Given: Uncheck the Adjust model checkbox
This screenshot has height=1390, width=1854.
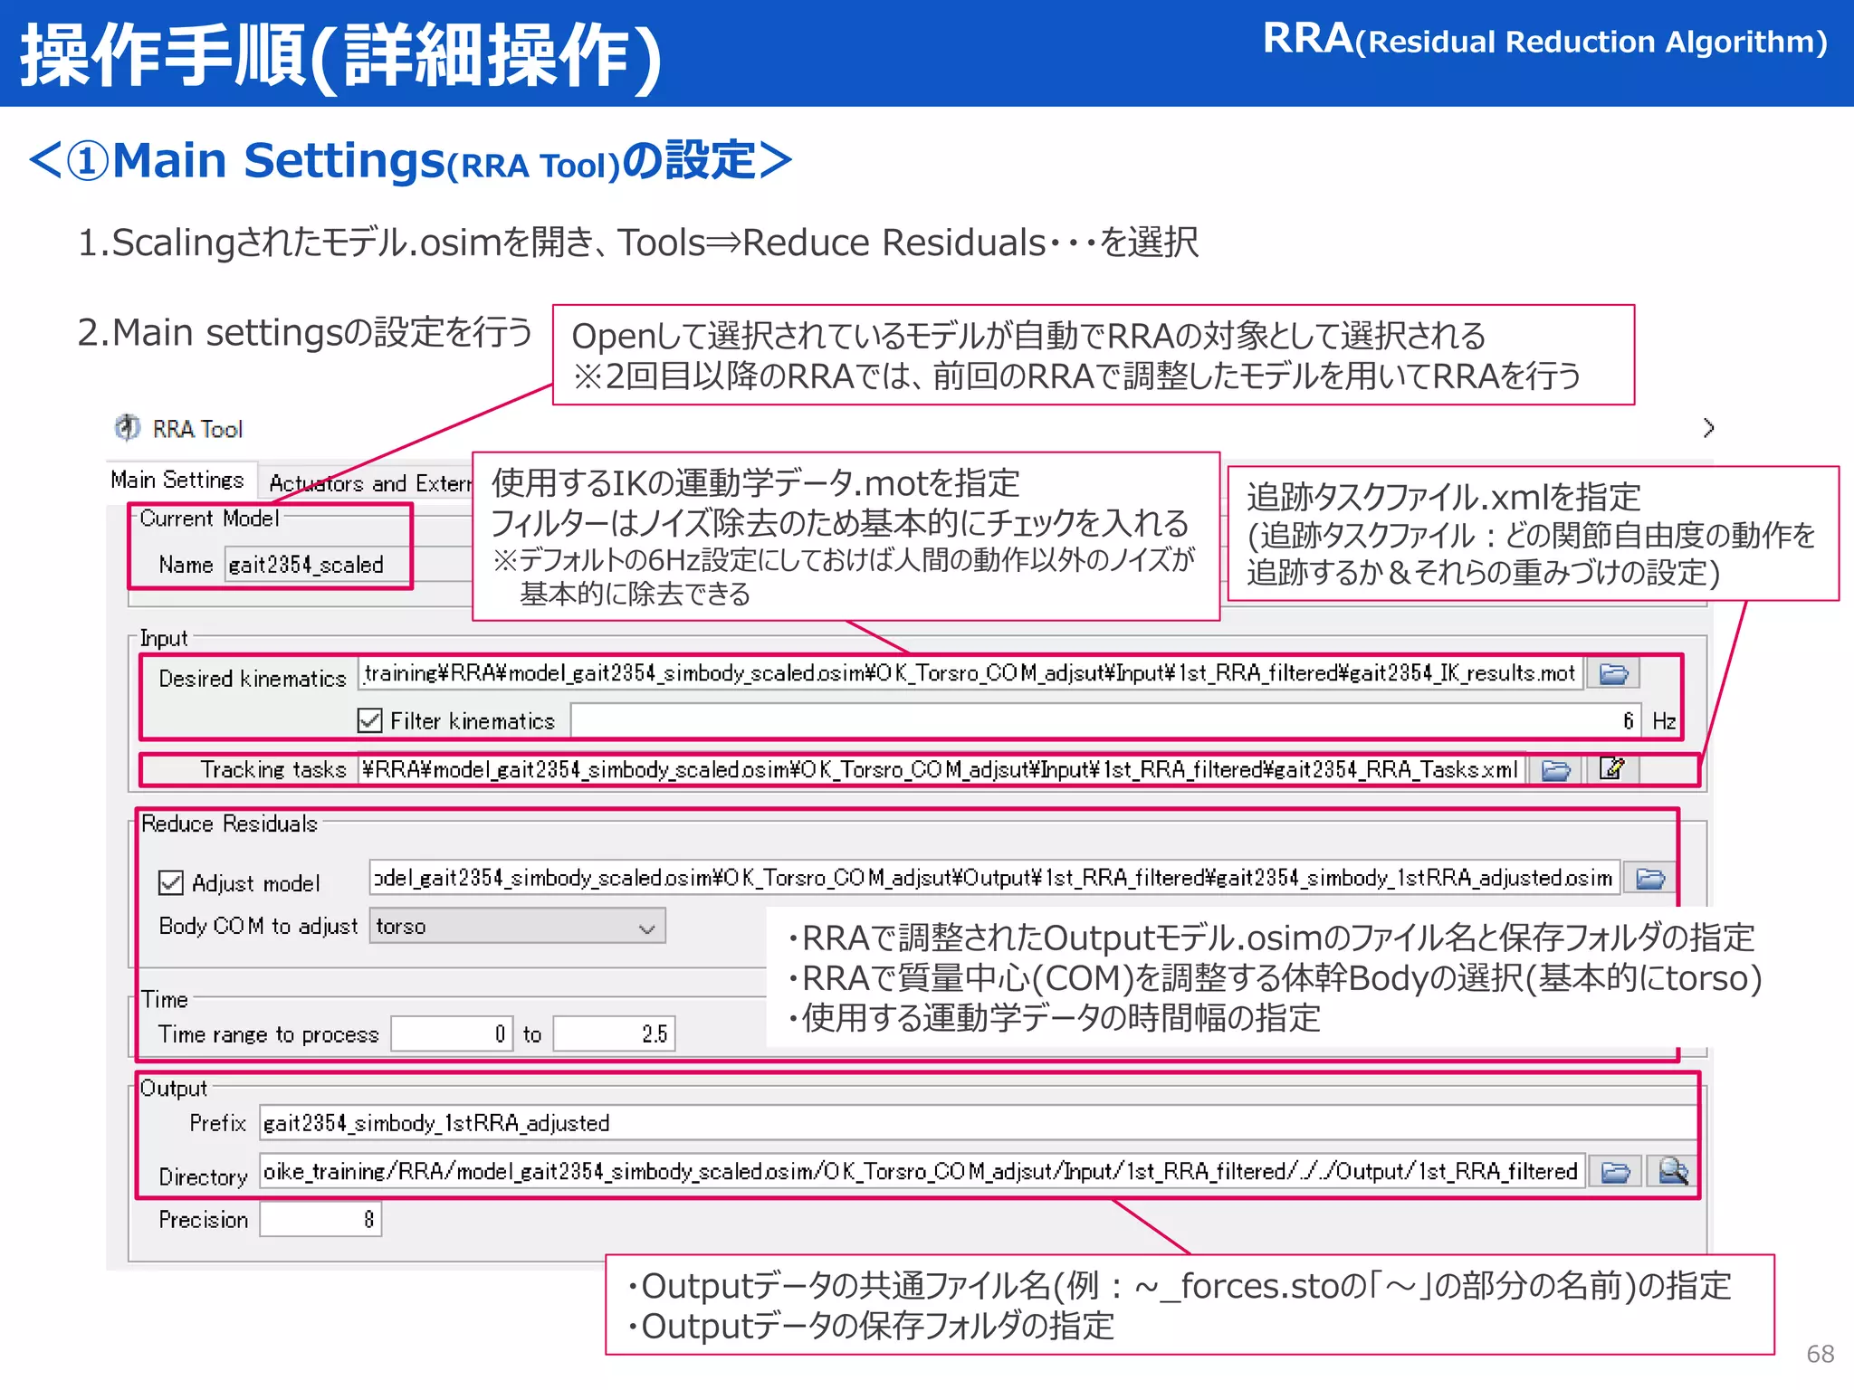Looking at the screenshot, I should 171,882.
